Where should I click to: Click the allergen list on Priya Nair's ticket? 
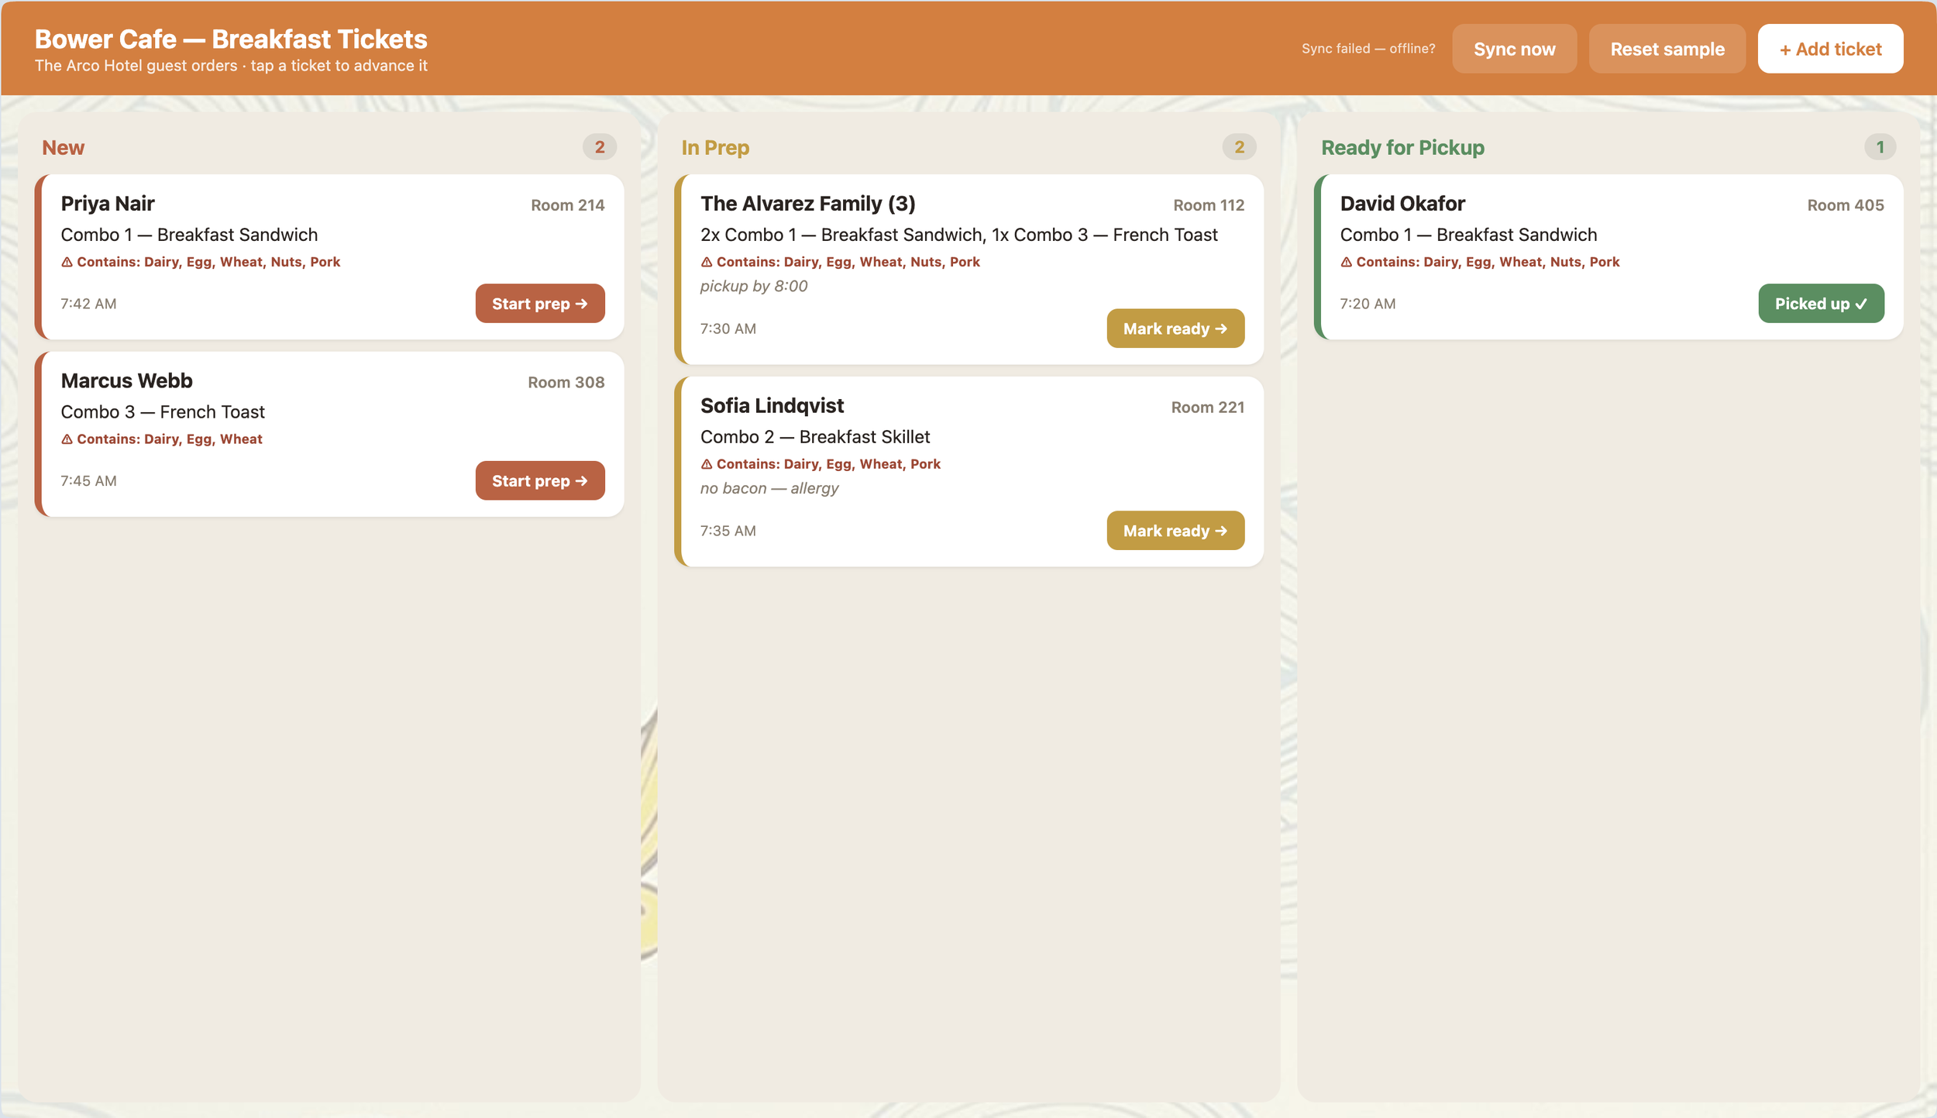coord(201,263)
